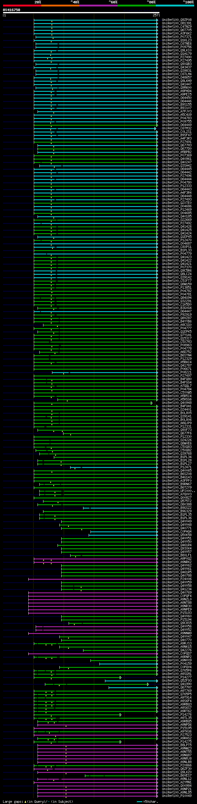Select hit UniRef100_O81391
Image resolution: width=197 pixels, height=804 pixels.
pyautogui.click(x=177, y=23)
